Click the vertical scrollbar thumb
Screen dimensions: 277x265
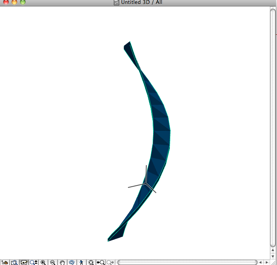pyautogui.click(x=273, y=127)
